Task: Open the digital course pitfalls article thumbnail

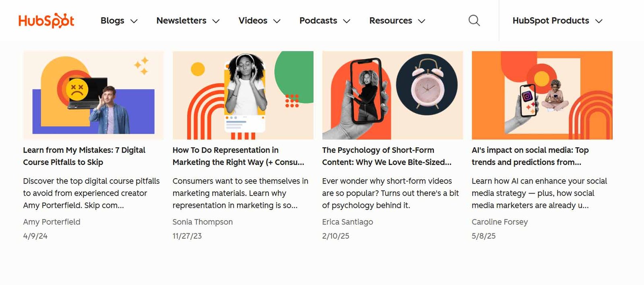Action: pos(93,95)
